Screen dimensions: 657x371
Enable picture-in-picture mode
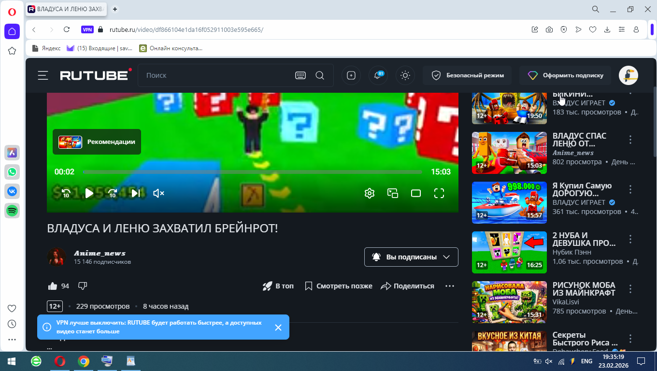pos(393,193)
